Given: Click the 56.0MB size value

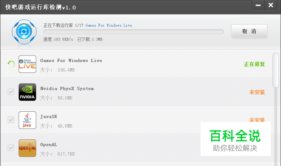Looking at the screenshot, I should coord(65,98).
